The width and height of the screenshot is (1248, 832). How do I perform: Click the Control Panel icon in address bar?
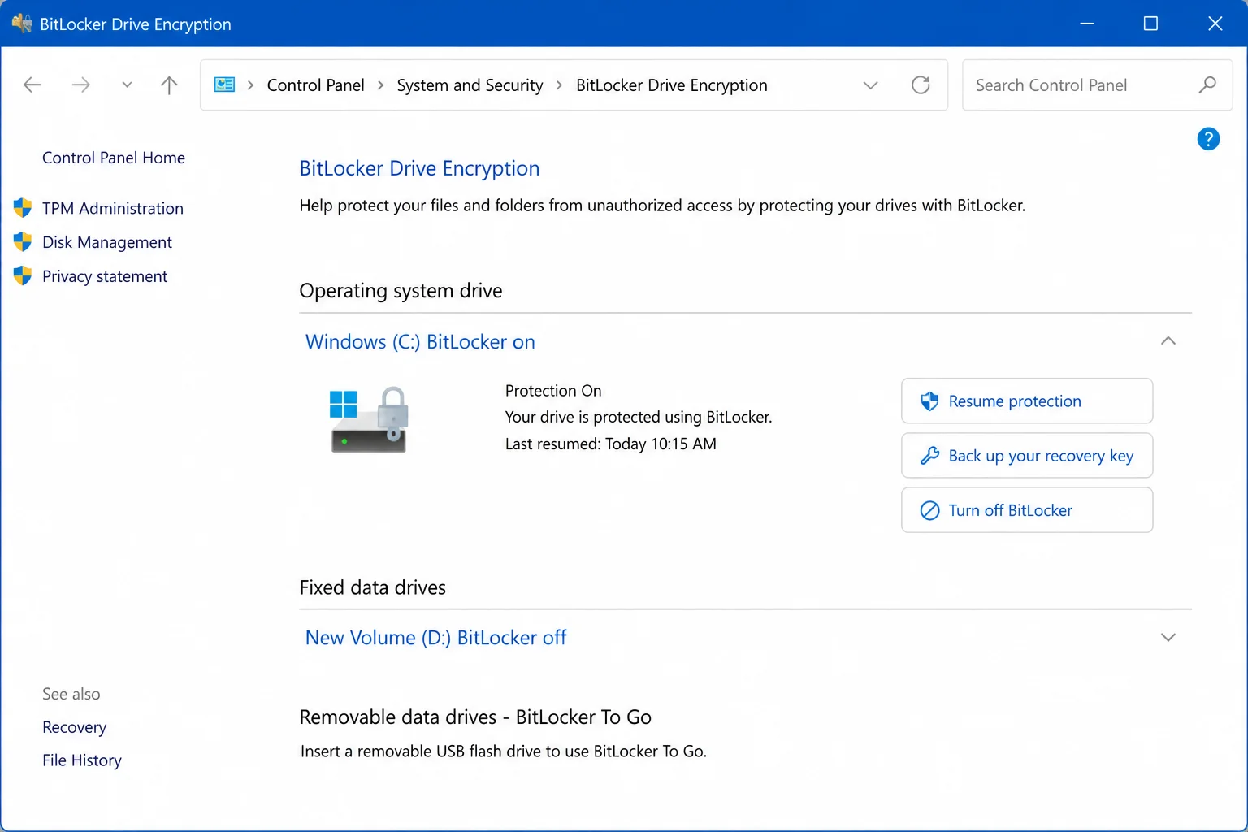pyautogui.click(x=225, y=84)
